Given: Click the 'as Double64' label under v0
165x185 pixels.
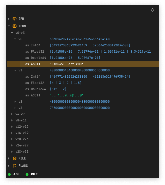Looking at the screenshot, I should pos(35,58).
